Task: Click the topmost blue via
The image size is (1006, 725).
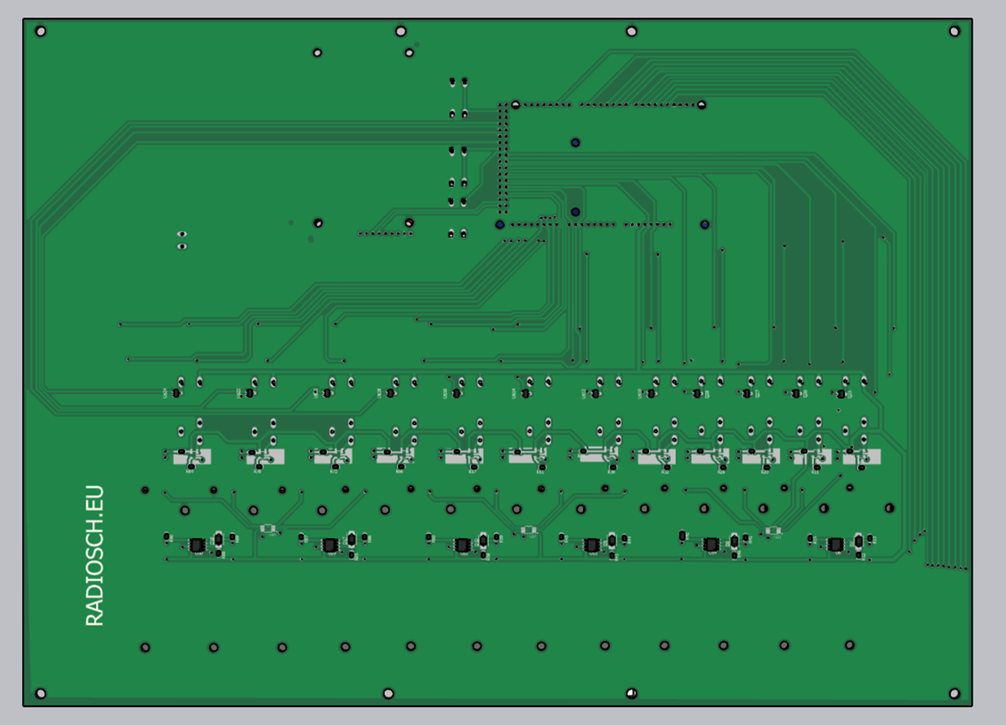Action: (575, 143)
